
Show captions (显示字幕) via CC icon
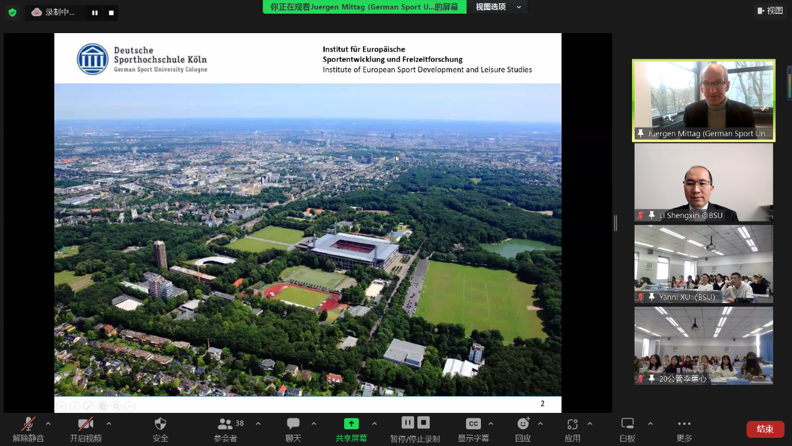pyautogui.click(x=473, y=424)
